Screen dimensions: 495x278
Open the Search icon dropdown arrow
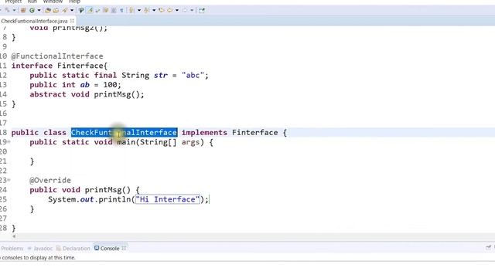tap(72, 10)
